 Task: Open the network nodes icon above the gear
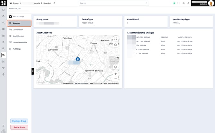tap(4, 68)
